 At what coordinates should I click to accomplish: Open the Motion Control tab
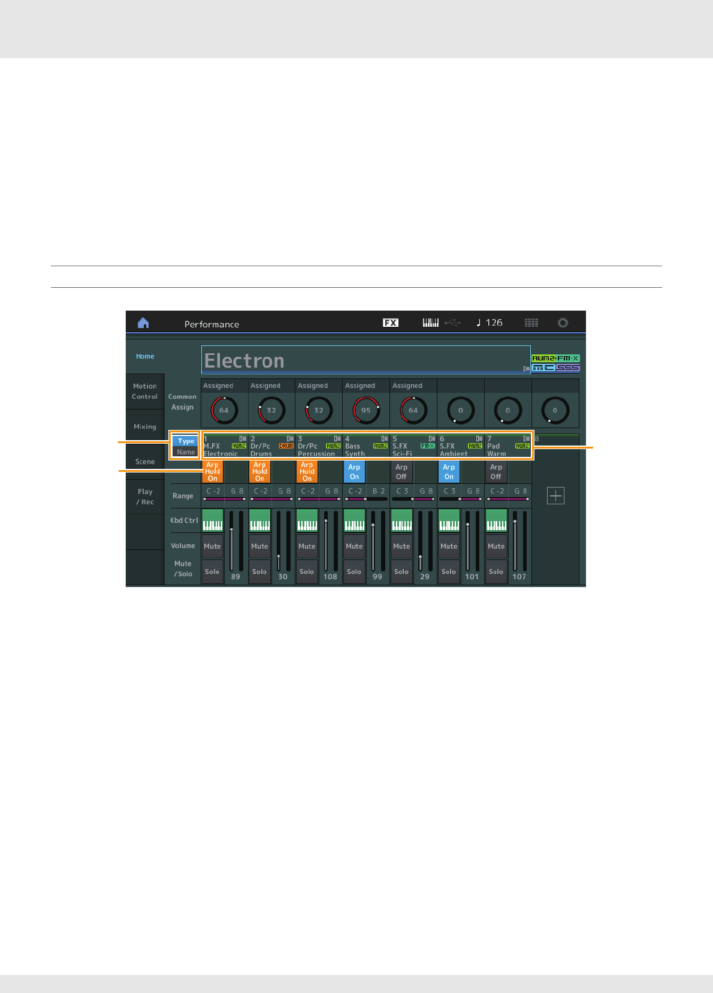[x=145, y=392]
